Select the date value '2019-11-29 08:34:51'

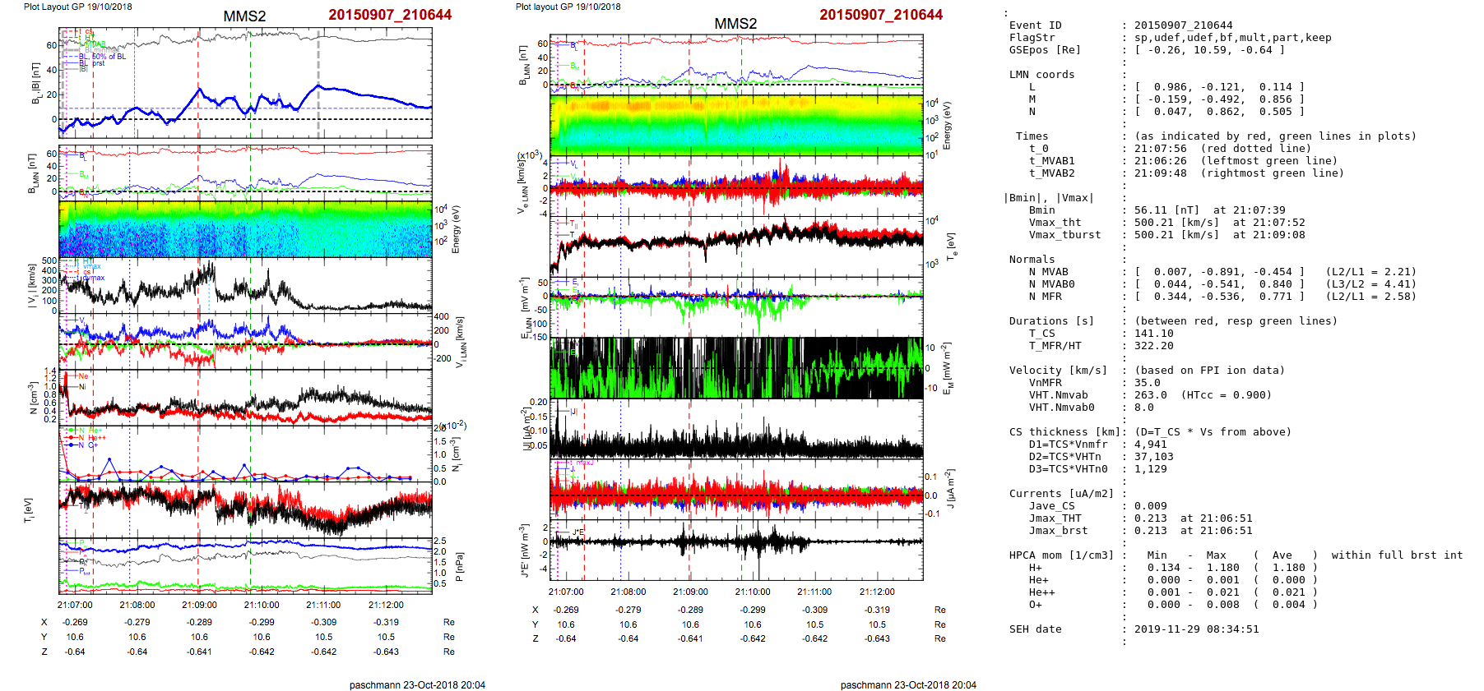pos(1196,629)
